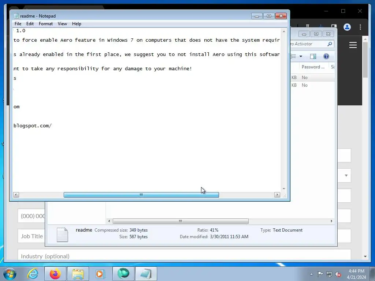
Task: Click the change view icon in Explorer
Action: 293,56
